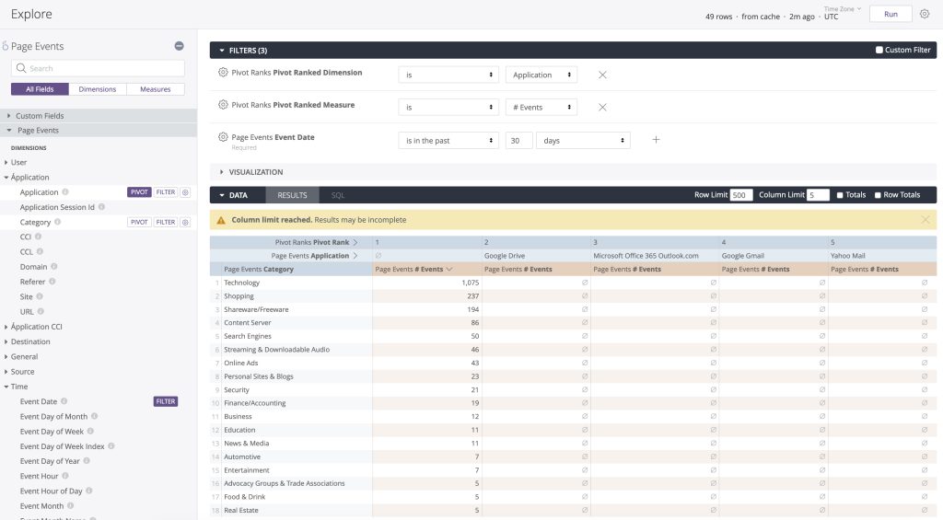The height and width of the screenshot is (520, 943).
Task: Turn on the Row Totals checkbox
Action: tap(878, 195)
